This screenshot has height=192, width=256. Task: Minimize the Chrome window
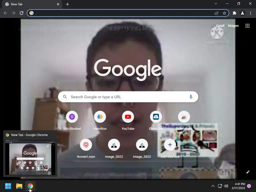[227, 3]
